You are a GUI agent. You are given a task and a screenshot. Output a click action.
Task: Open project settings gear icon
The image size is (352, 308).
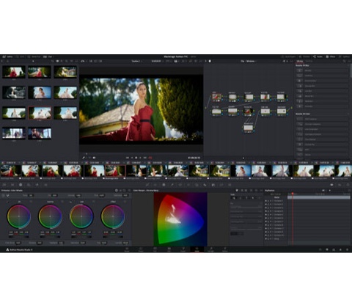(348, 249)
